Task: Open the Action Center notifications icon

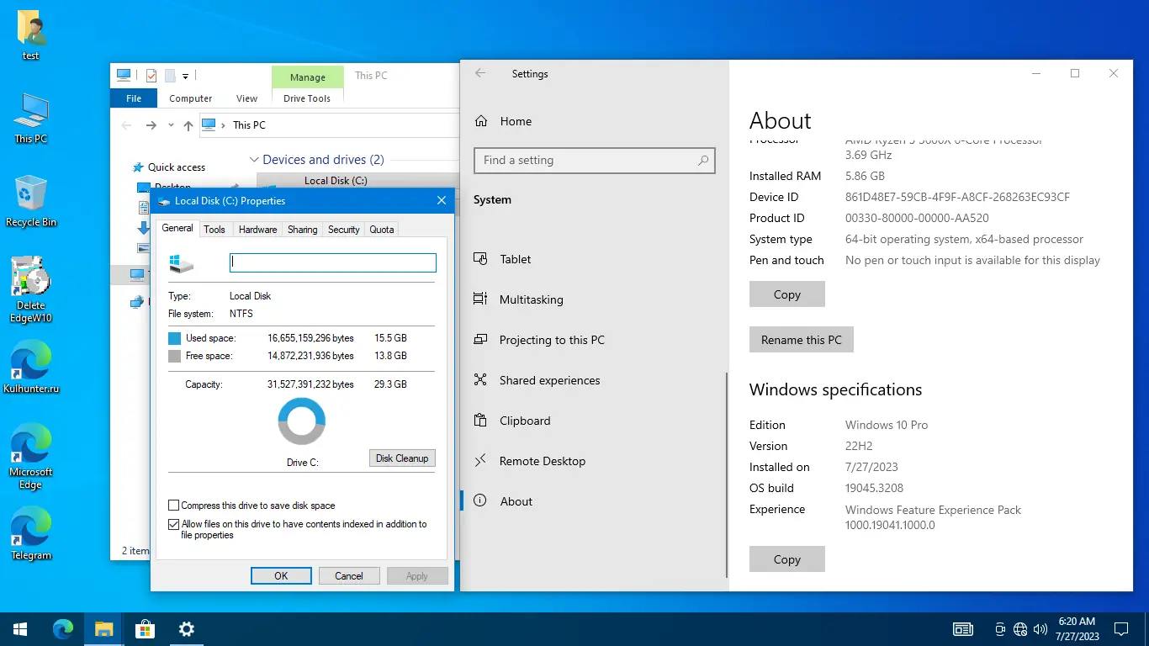Action: pos(1120,629)
